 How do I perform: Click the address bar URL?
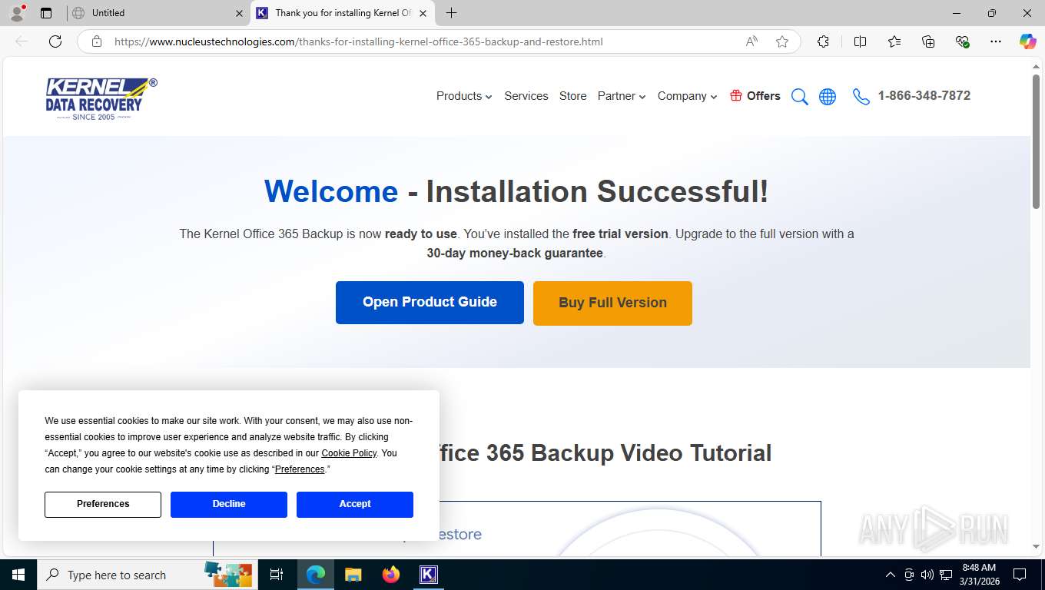click(x=359, y=41)
